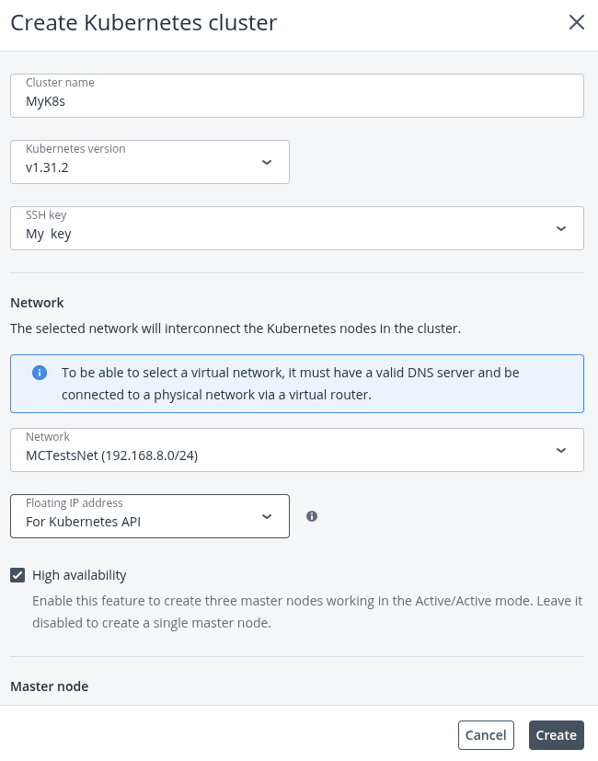Viewport: 598px width, 761px height.
Task: Toggle the High availability checkbox
Action: coord(17,576)
